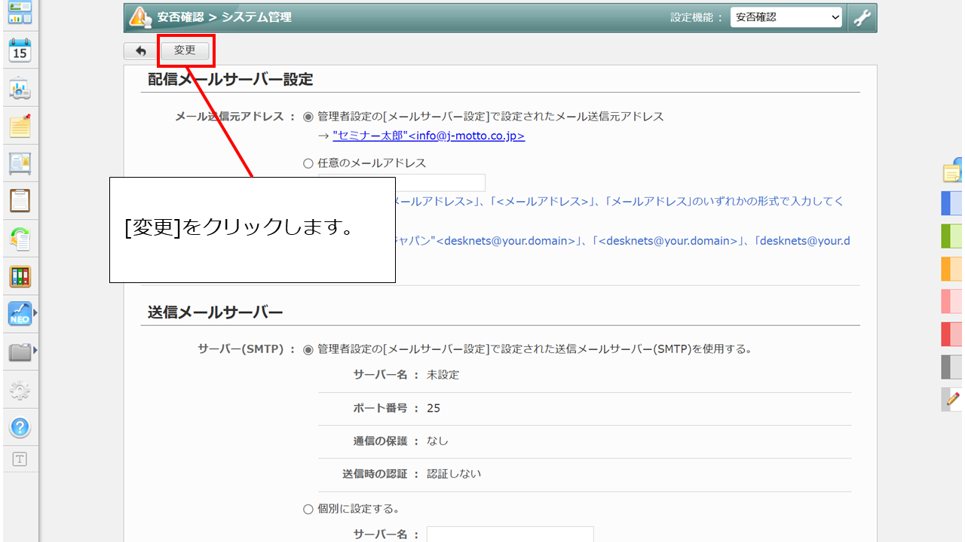Click the サーバー名 text input field
The width and height of the screenshot is (965, 542).
(510, 534)
